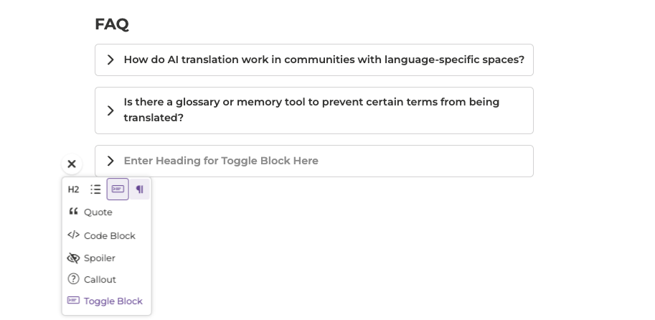Click the angle-brackets icon for Code Block
Viewport: 655px width, 320px height.
coord(73,235)
